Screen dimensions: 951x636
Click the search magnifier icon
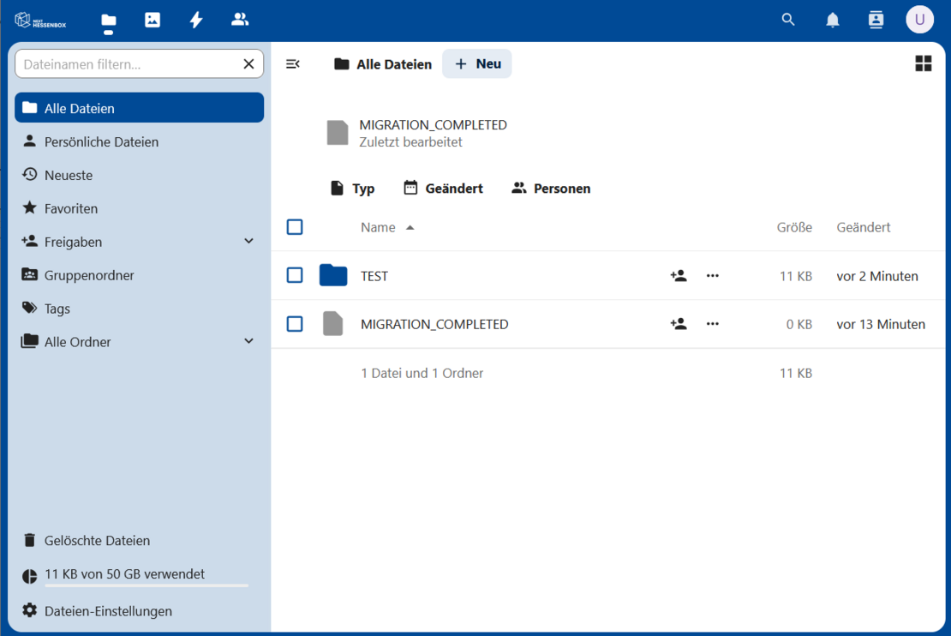tap(788, 20)
